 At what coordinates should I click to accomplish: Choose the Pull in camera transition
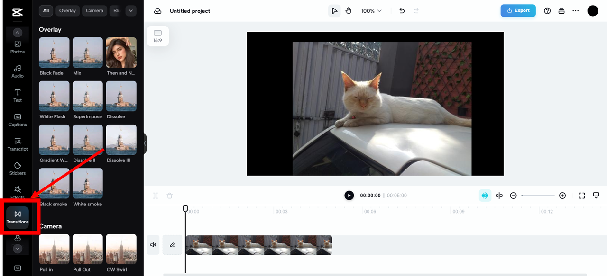54,249
